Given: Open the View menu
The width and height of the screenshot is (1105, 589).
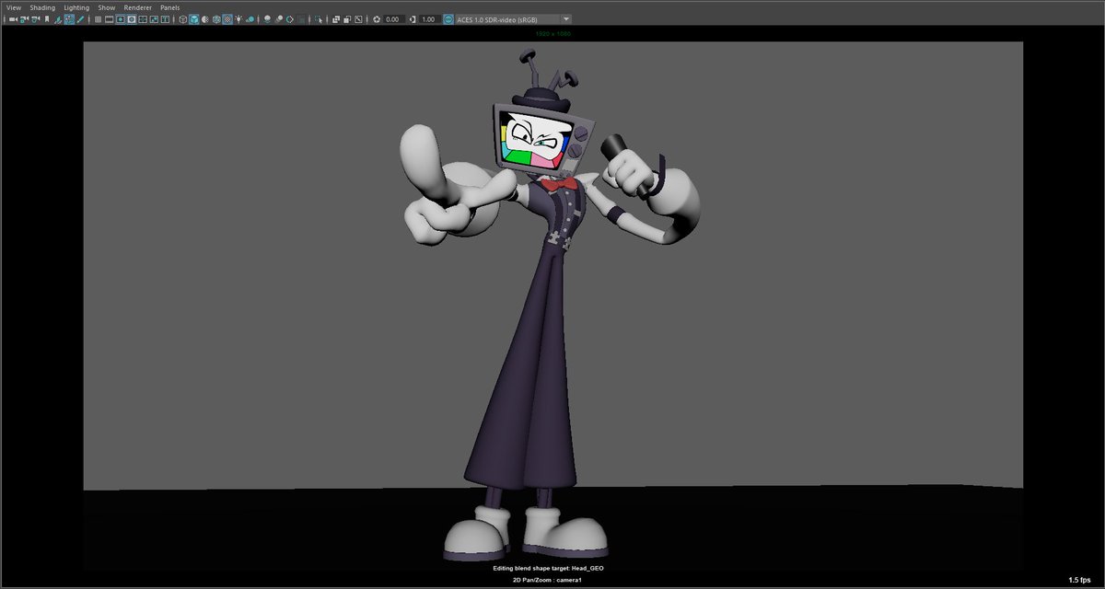Looking at the screenshot, I should 14,6.
